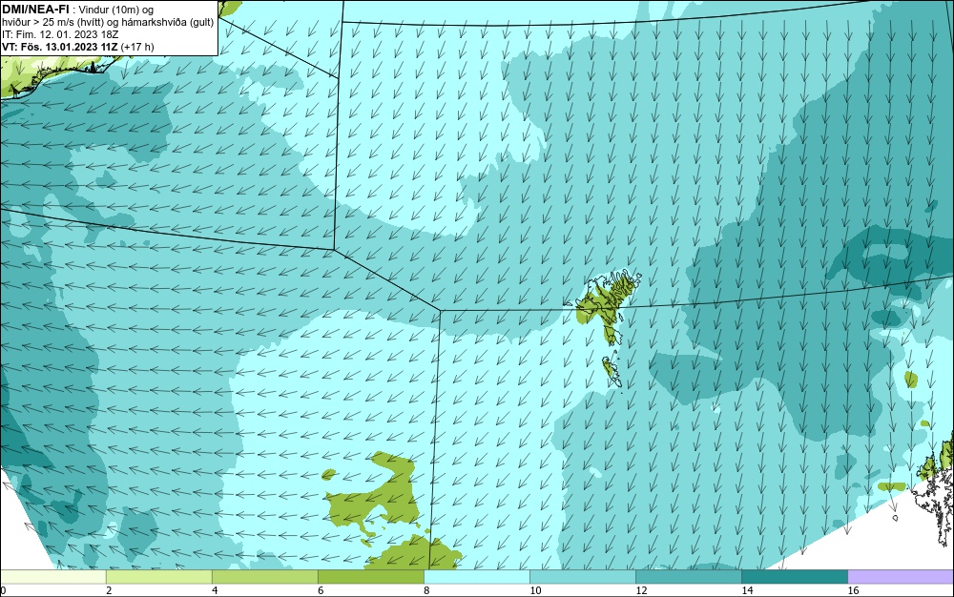Click the legend value '8'
This screenshot has height=597, width=954.
pos(426,590)
